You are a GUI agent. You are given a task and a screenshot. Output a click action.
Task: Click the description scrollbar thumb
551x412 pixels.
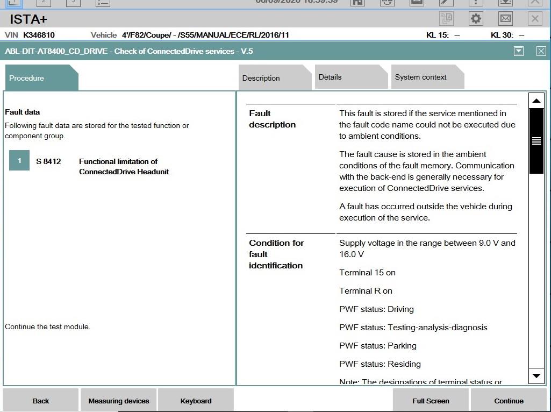[x=536, y=141]
